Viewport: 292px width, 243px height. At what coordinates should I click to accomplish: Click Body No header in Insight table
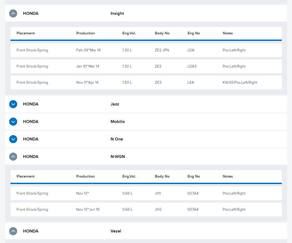[x=162, y=33]
